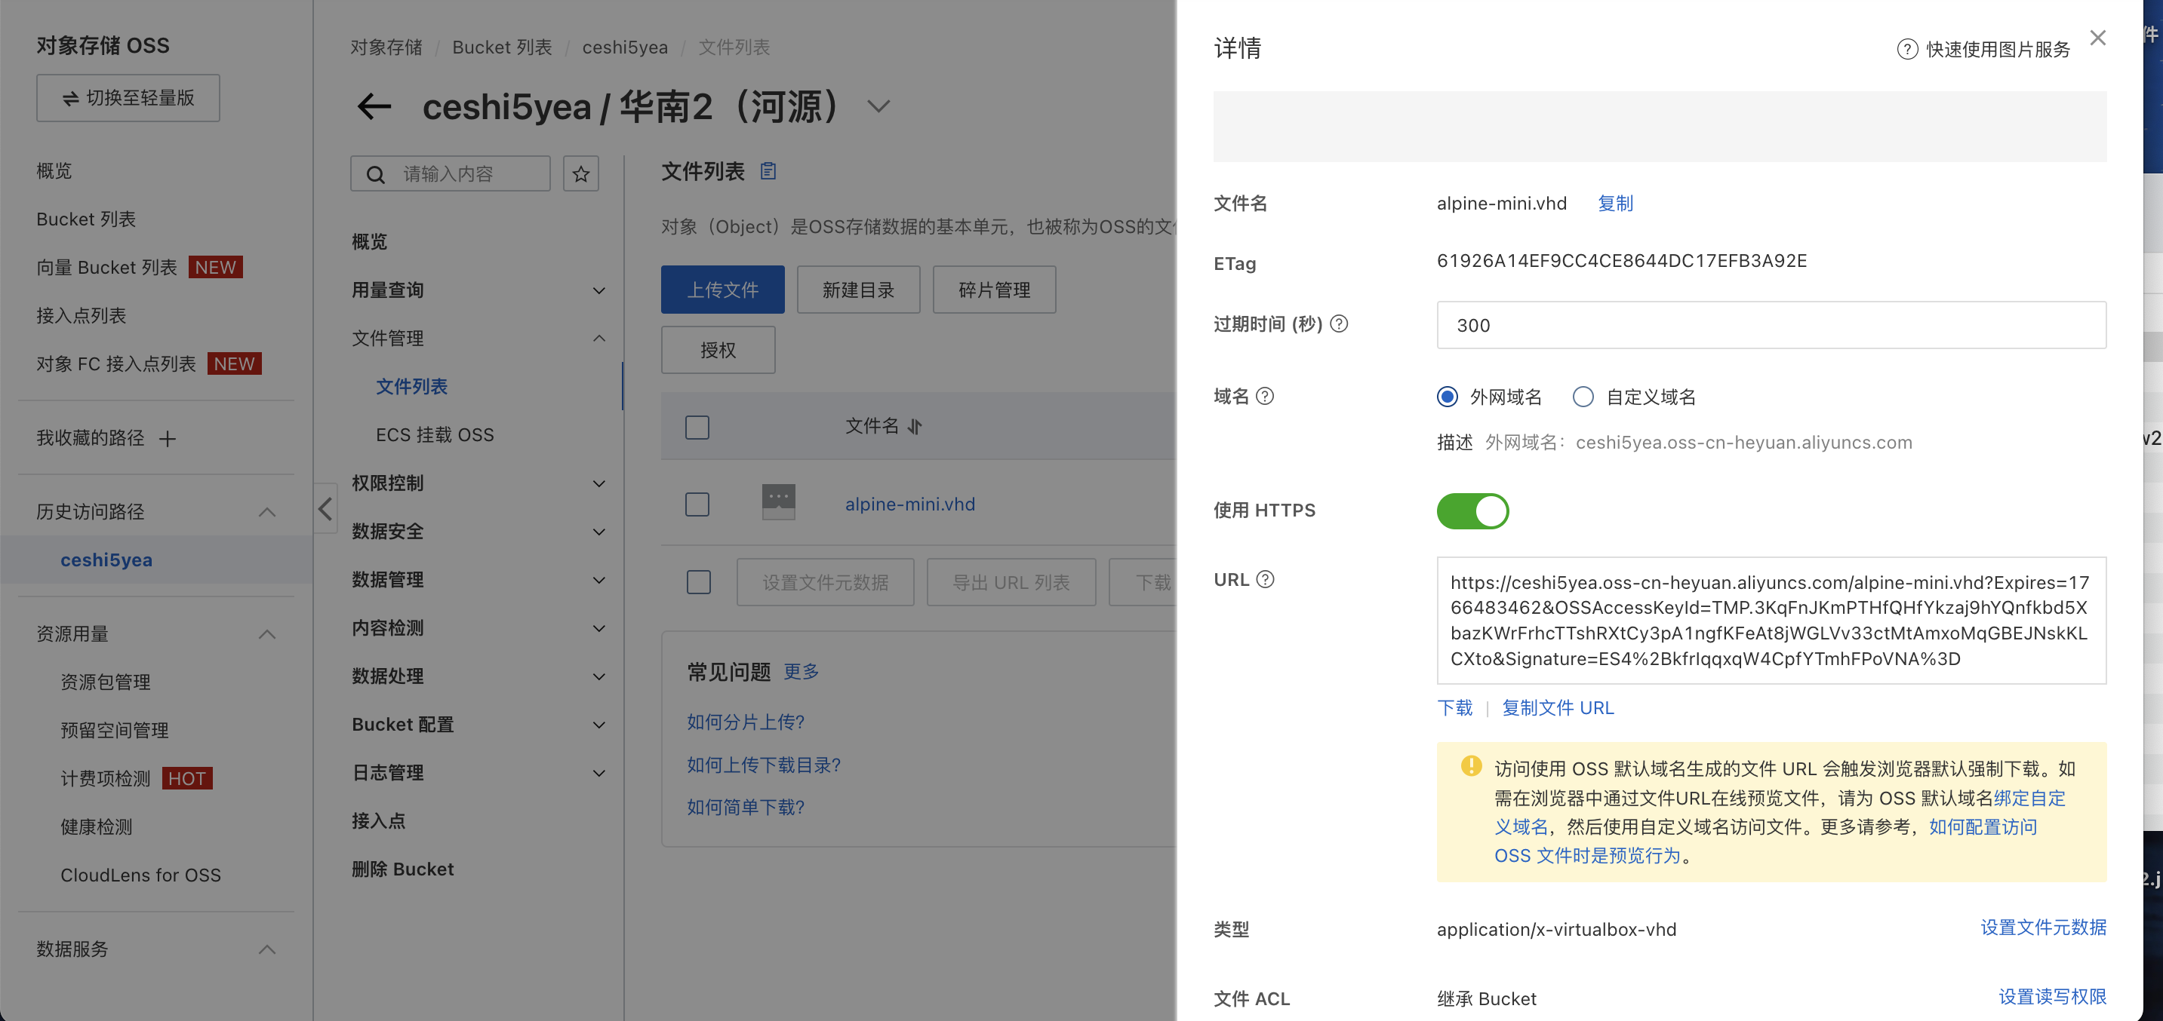Click the 上传文件 button
The width and height of the screenshot is (2163, 1021).
coord(722,290)
